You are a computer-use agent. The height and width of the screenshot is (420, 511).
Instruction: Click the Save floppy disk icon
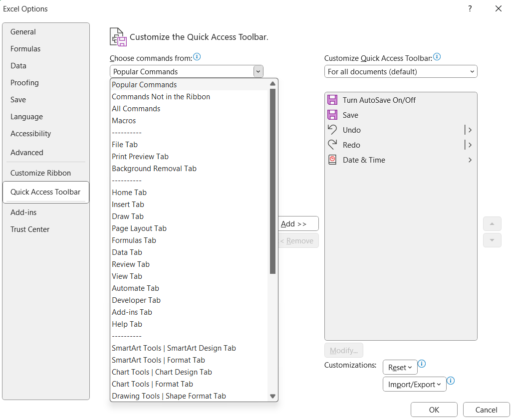(332, 115)
